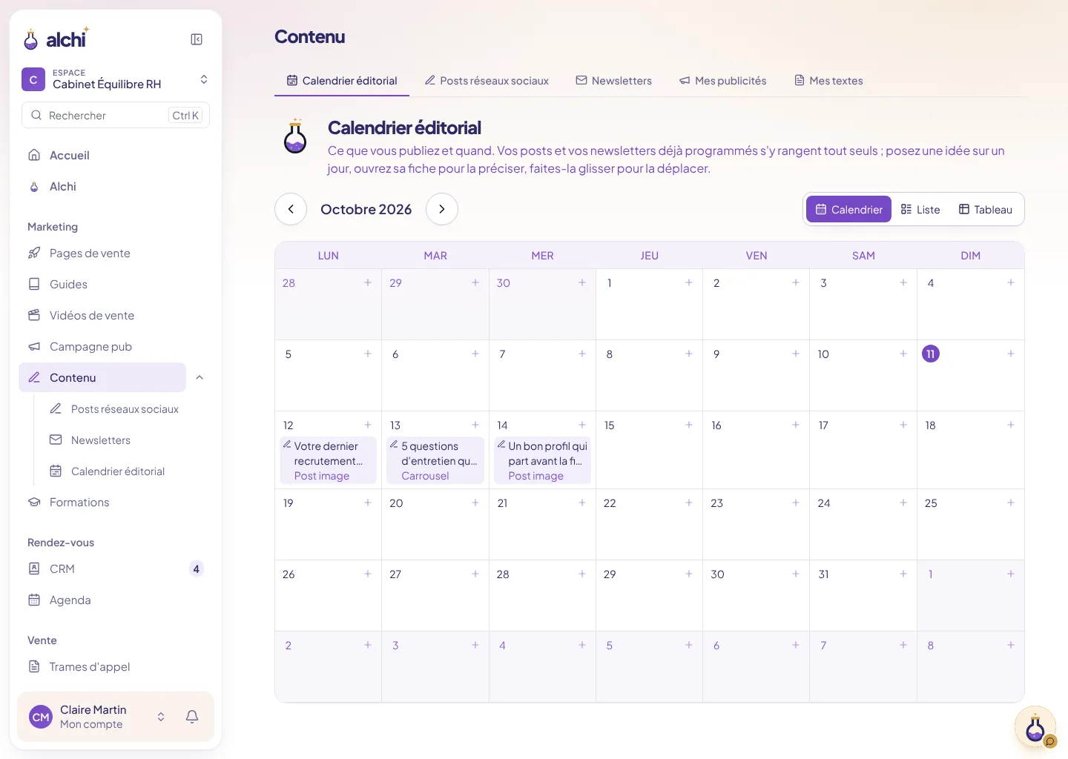The width and height of the screenshot is (1068, 759).
Task: Open the CRM section
Action: tap(116, 569)
